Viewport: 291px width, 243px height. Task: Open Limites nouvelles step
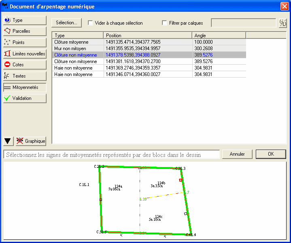pos(24,53)
